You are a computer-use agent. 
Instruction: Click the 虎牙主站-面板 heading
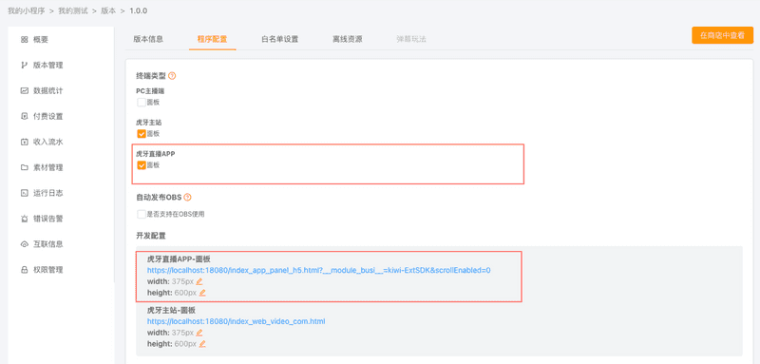pyautogui.click(x=171, y=310)
